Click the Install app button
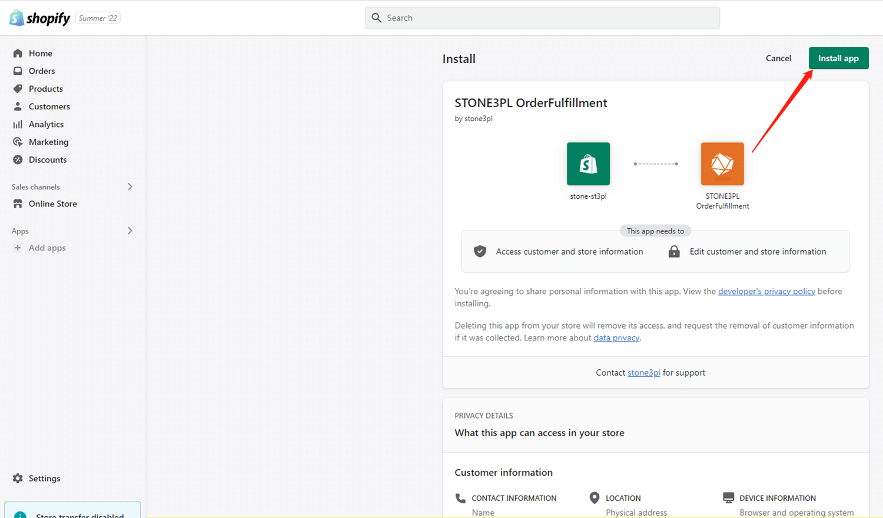The image size is (883, 518). coord(838,58)
